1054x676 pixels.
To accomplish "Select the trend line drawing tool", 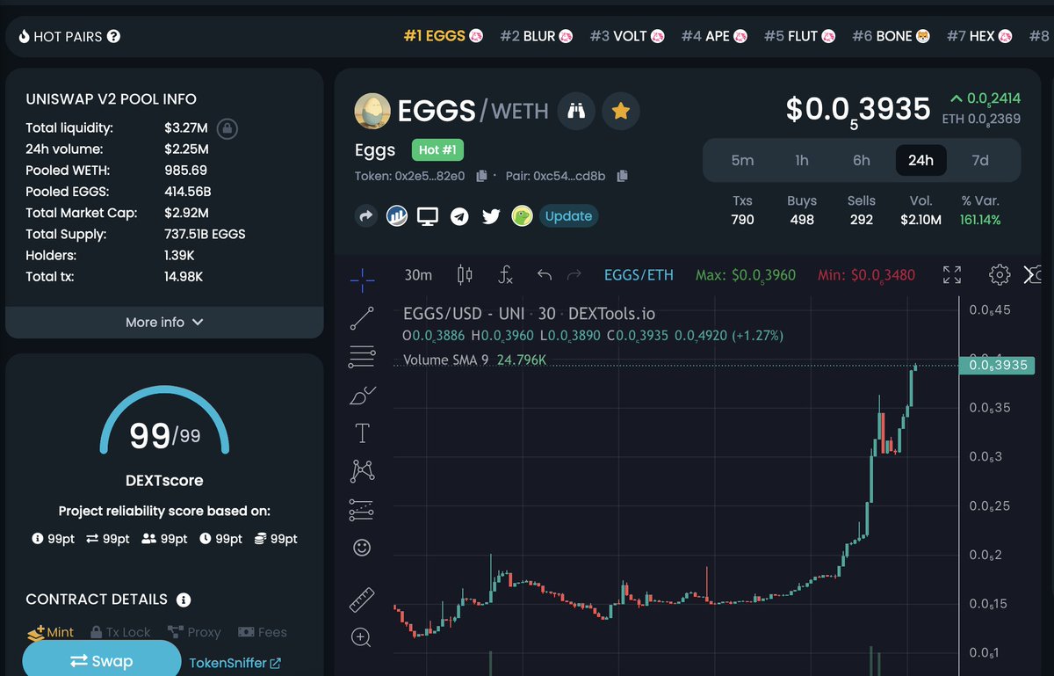I will pos(361,318).
